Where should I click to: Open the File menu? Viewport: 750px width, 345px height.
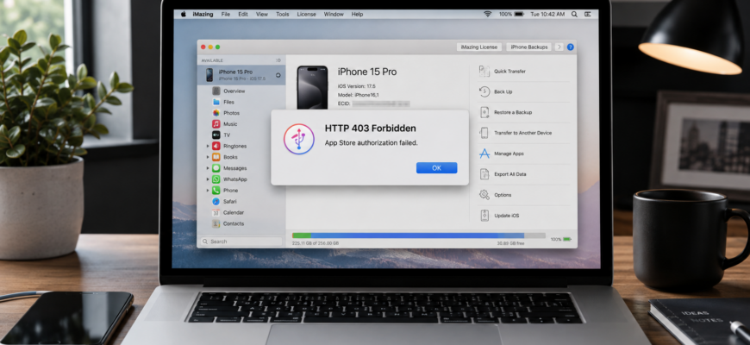click(226, 15)
